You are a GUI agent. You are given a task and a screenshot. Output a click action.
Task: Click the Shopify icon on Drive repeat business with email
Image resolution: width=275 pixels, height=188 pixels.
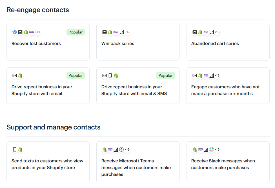point(20,75)
